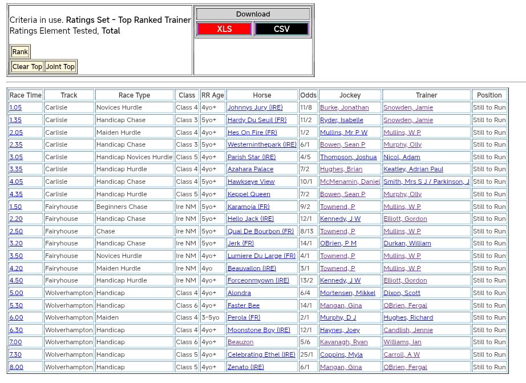Open the 3.20 Fairyhouse race link
Image resolution: width=526 pixels, height=383 pixels.
pyautogui.click(x=15, y=244)
